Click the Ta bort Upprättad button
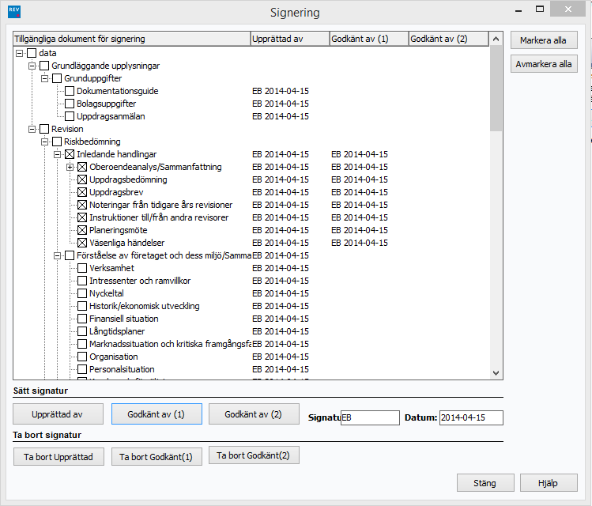 pos(58,457)
